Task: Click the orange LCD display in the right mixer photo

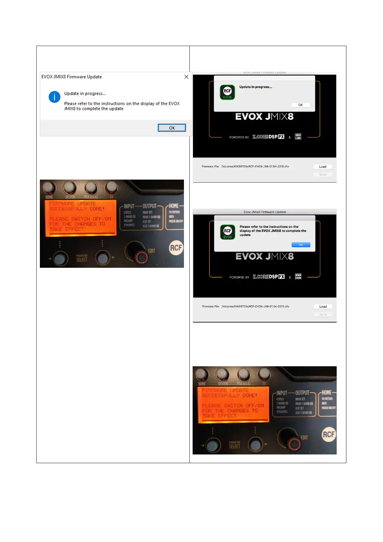Action: click(233, 405)
